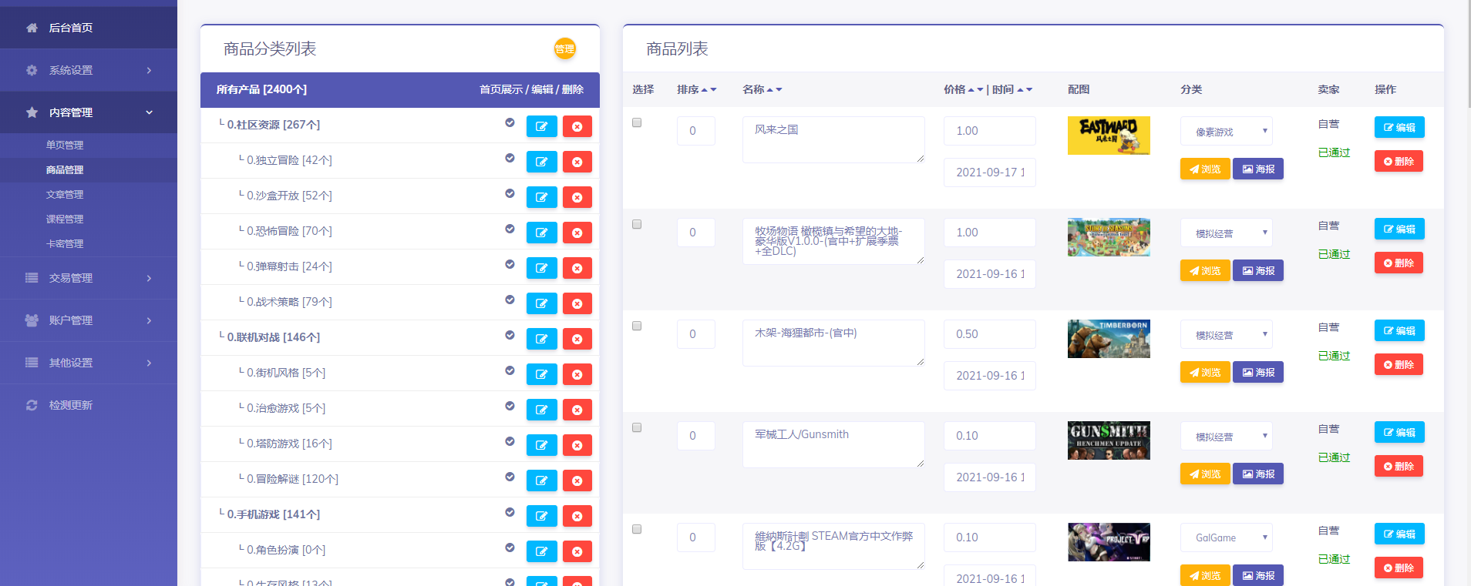Edit the 0.弹幕射击 category
Screen dimensions: 1471x586
(x=541, y=268)
